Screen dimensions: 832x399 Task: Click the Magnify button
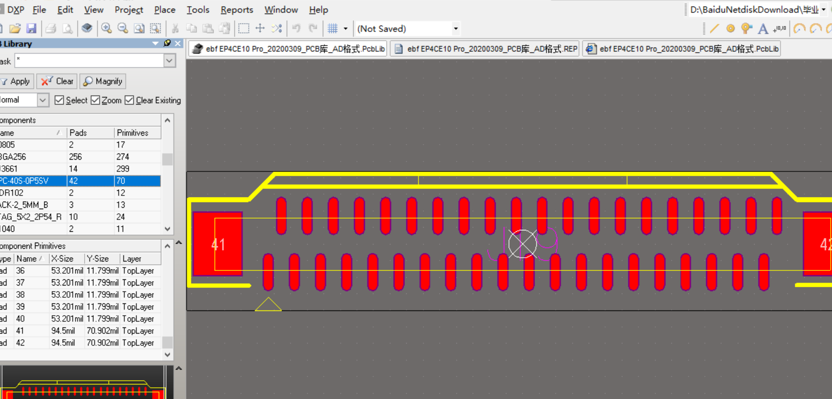point(103,81)
